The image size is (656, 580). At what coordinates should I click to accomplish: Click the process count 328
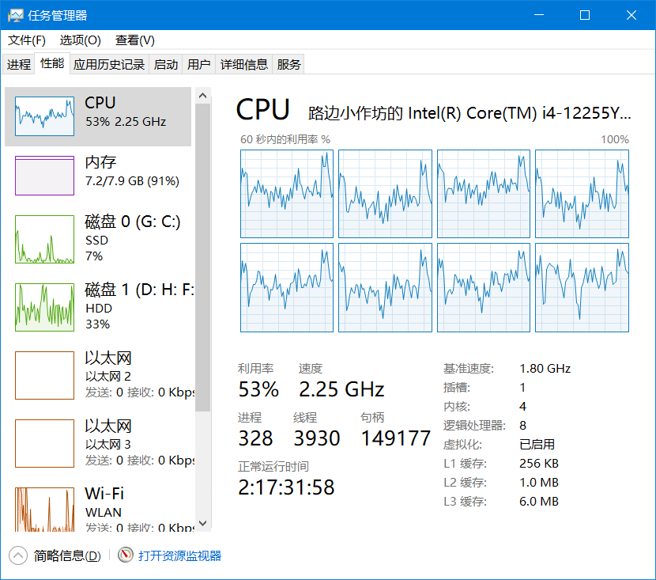(x=255, y=438)
